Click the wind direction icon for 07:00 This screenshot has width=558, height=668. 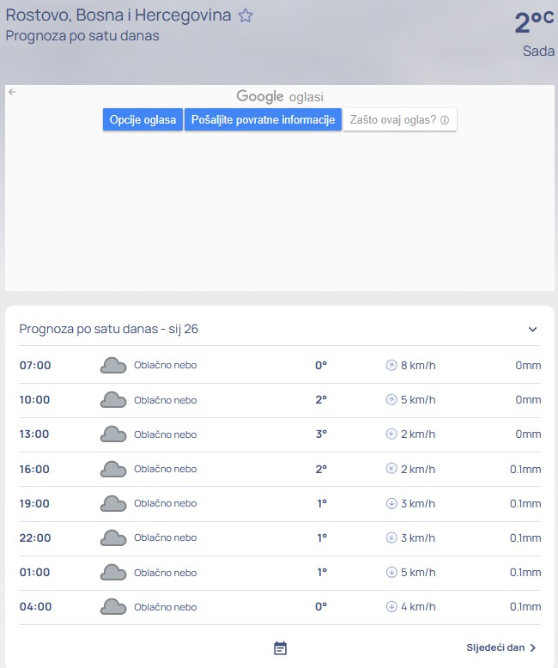[x=391, y=365]
